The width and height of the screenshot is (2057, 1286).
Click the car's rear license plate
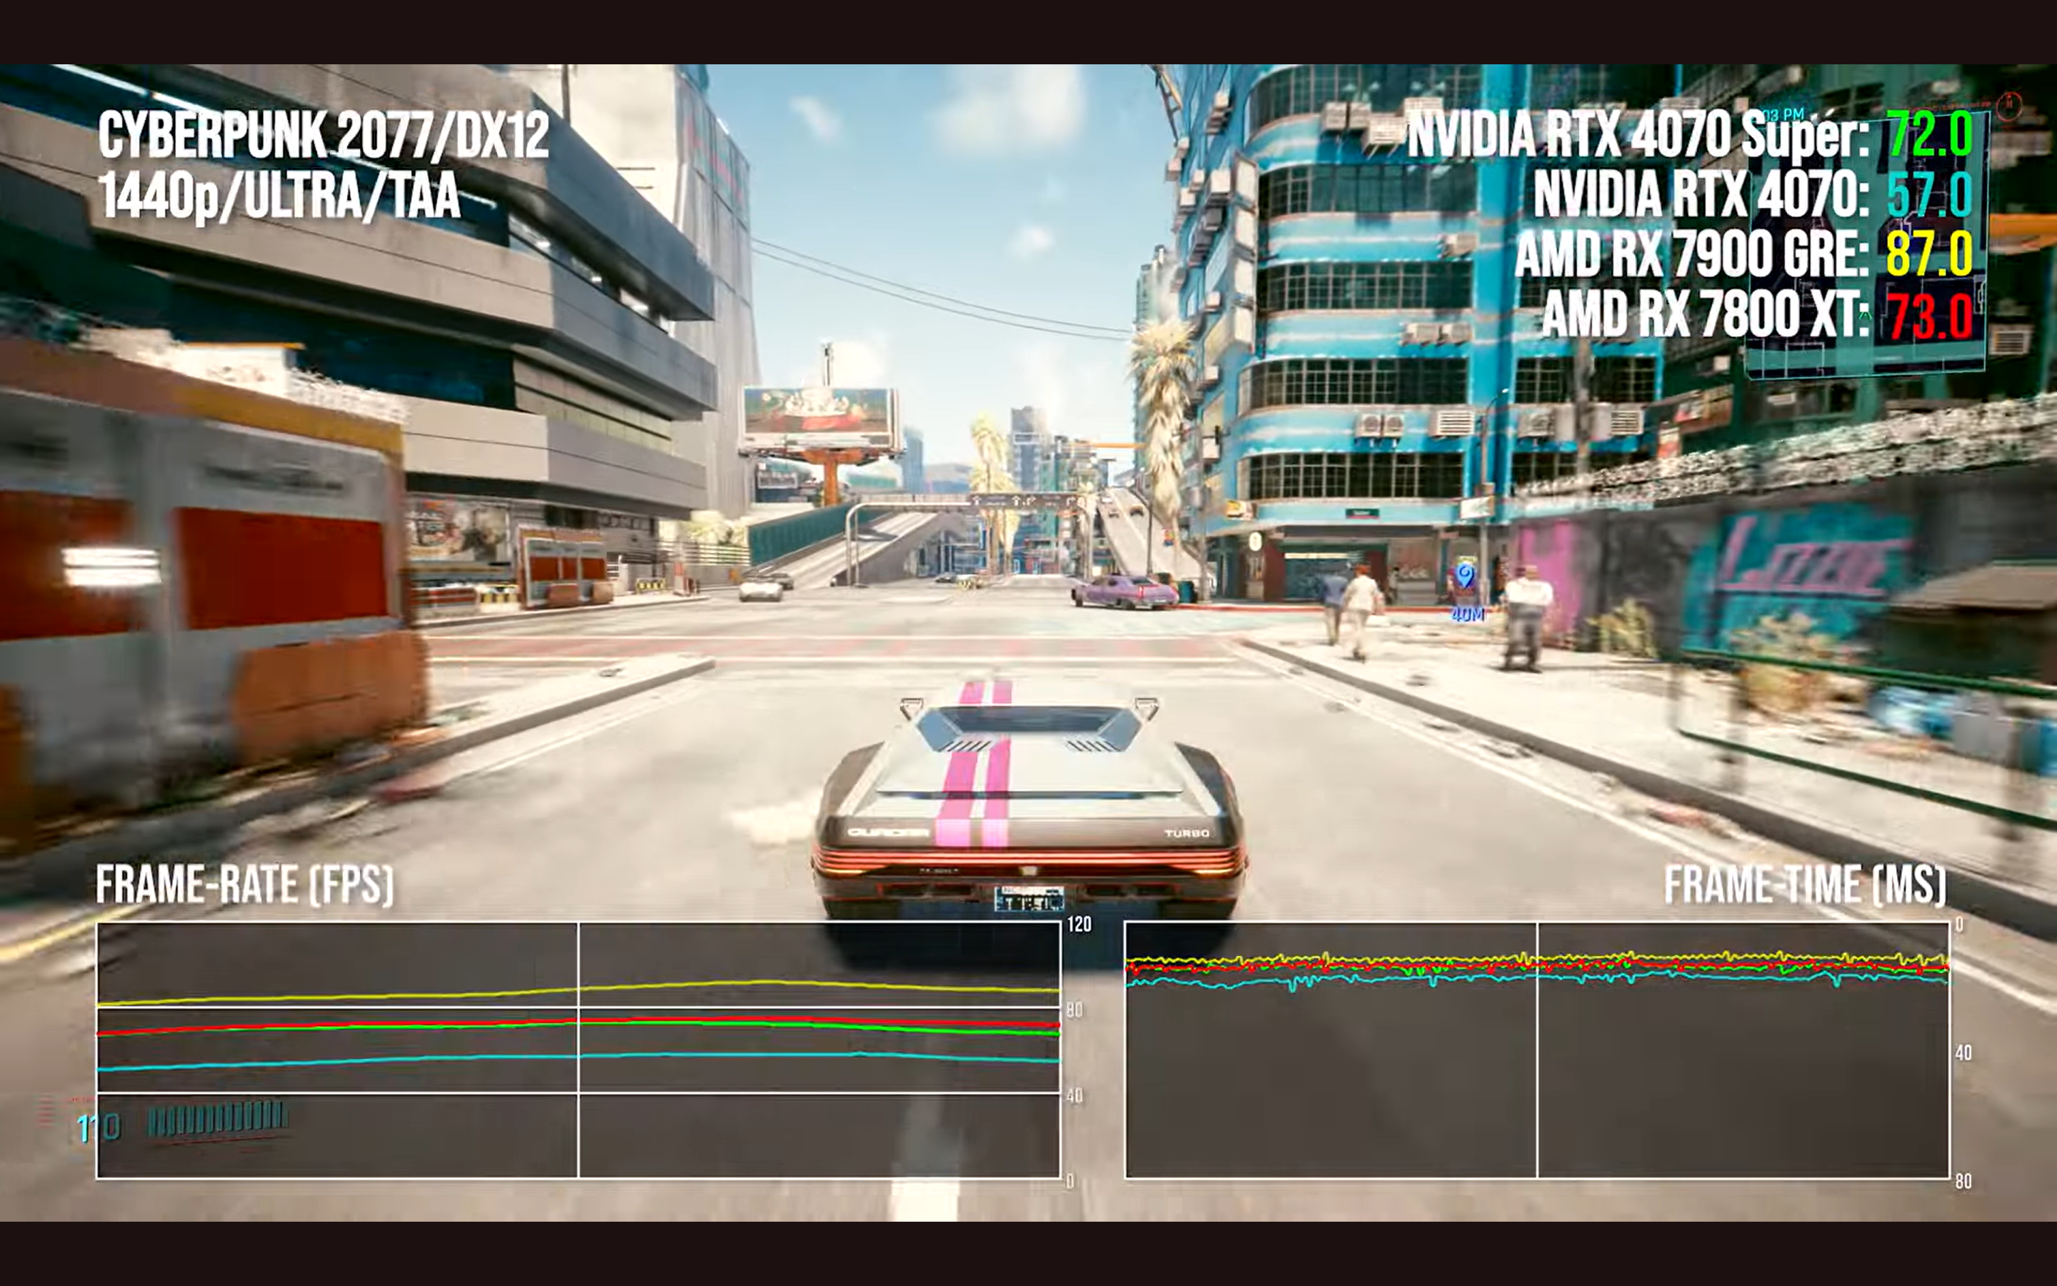click(x=1029, y=899)
